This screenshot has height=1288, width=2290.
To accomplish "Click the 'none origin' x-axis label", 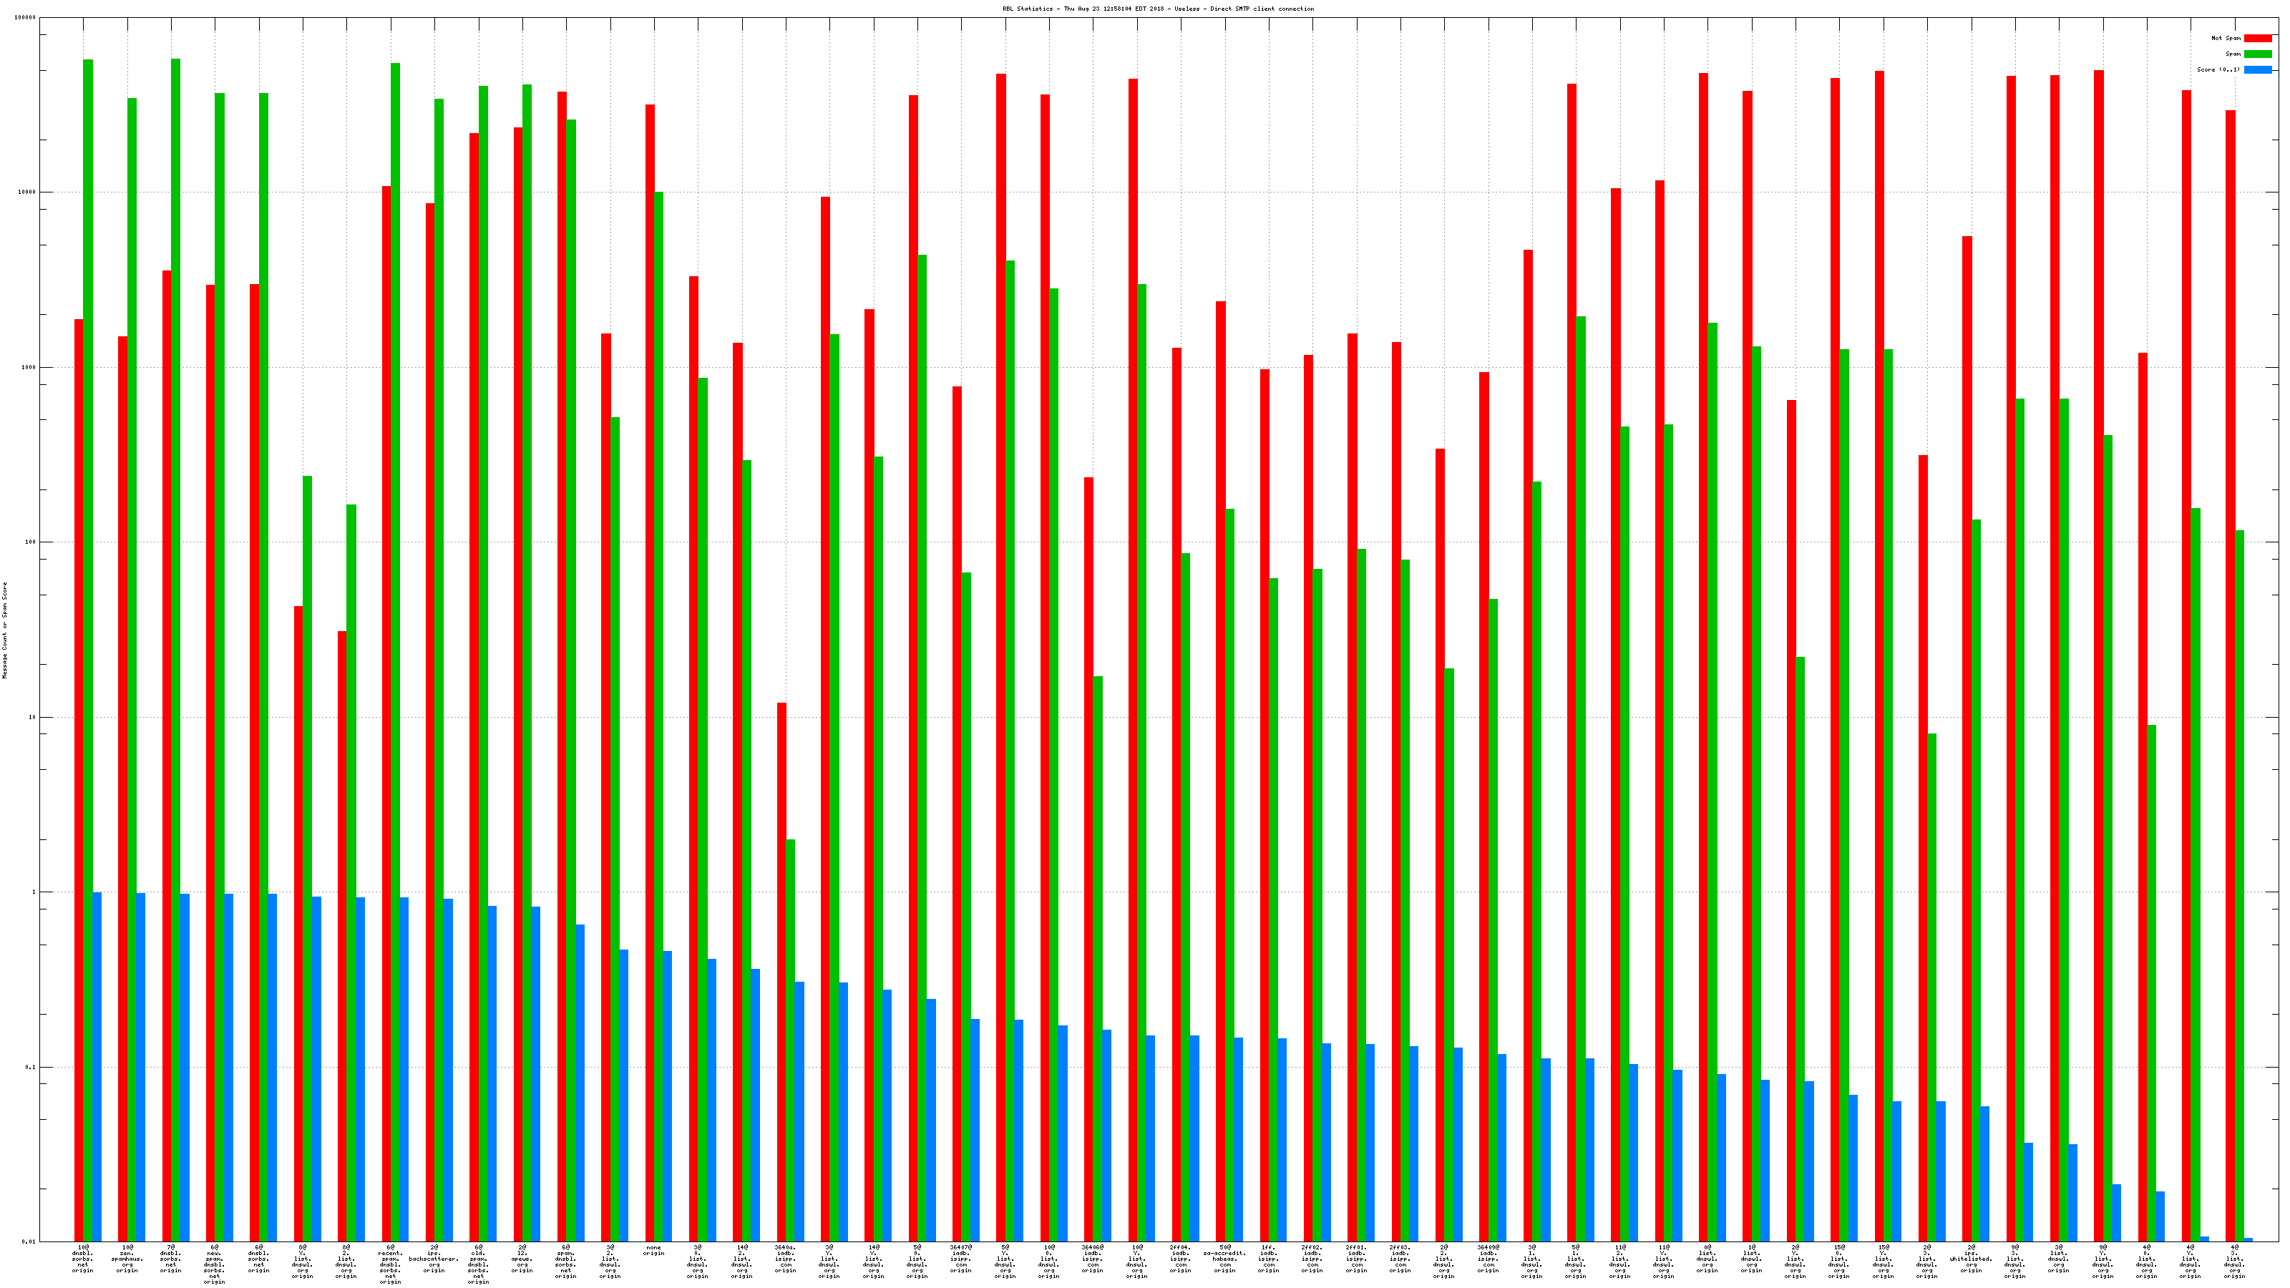I will (x=653, y=1251).
